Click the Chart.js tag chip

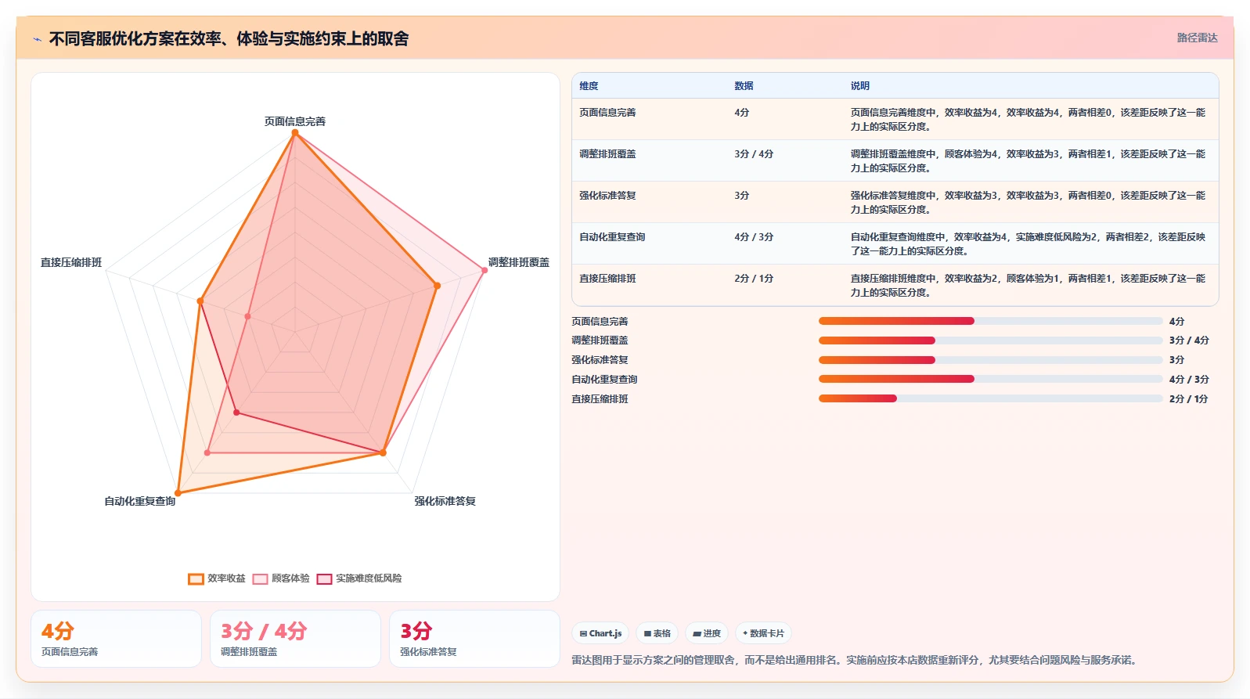pos(601,633)
